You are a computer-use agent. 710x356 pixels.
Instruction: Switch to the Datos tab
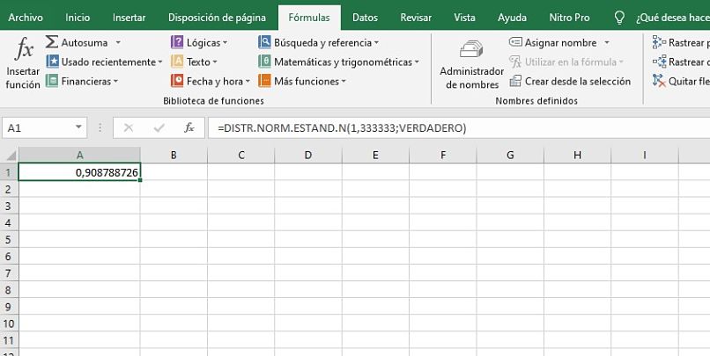click(365, 17)
